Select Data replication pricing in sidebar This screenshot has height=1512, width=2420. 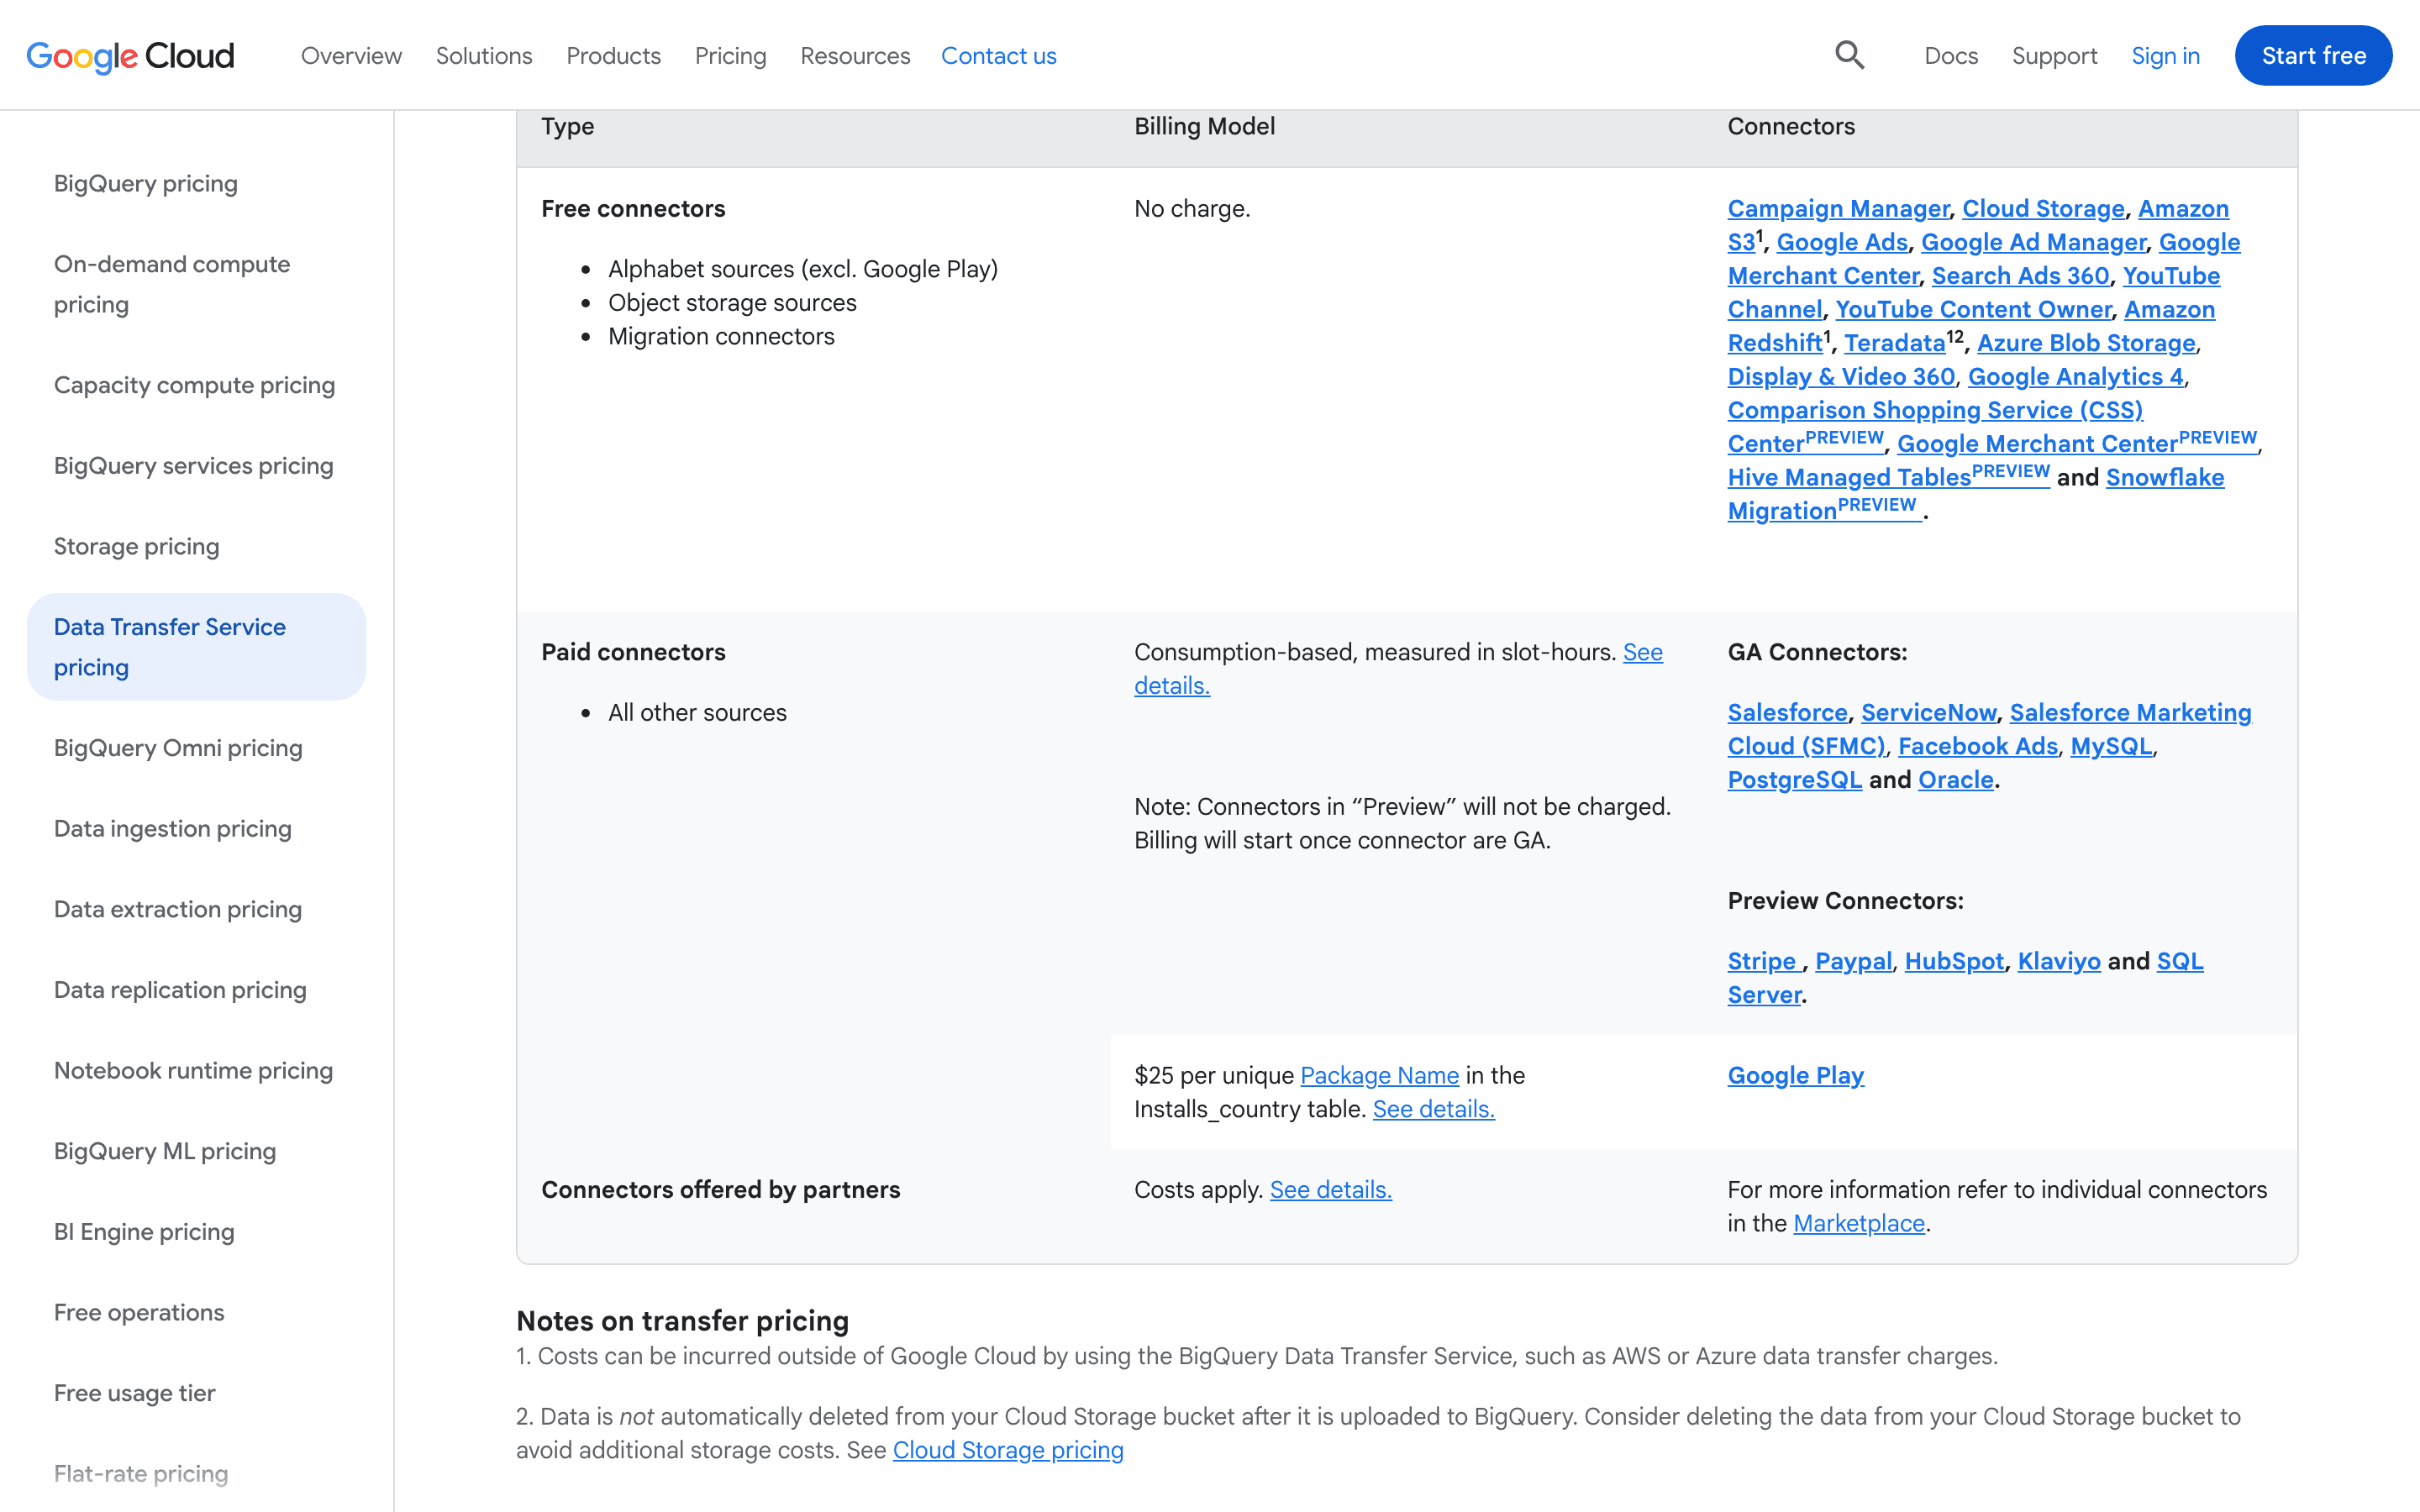pos(180,990)
